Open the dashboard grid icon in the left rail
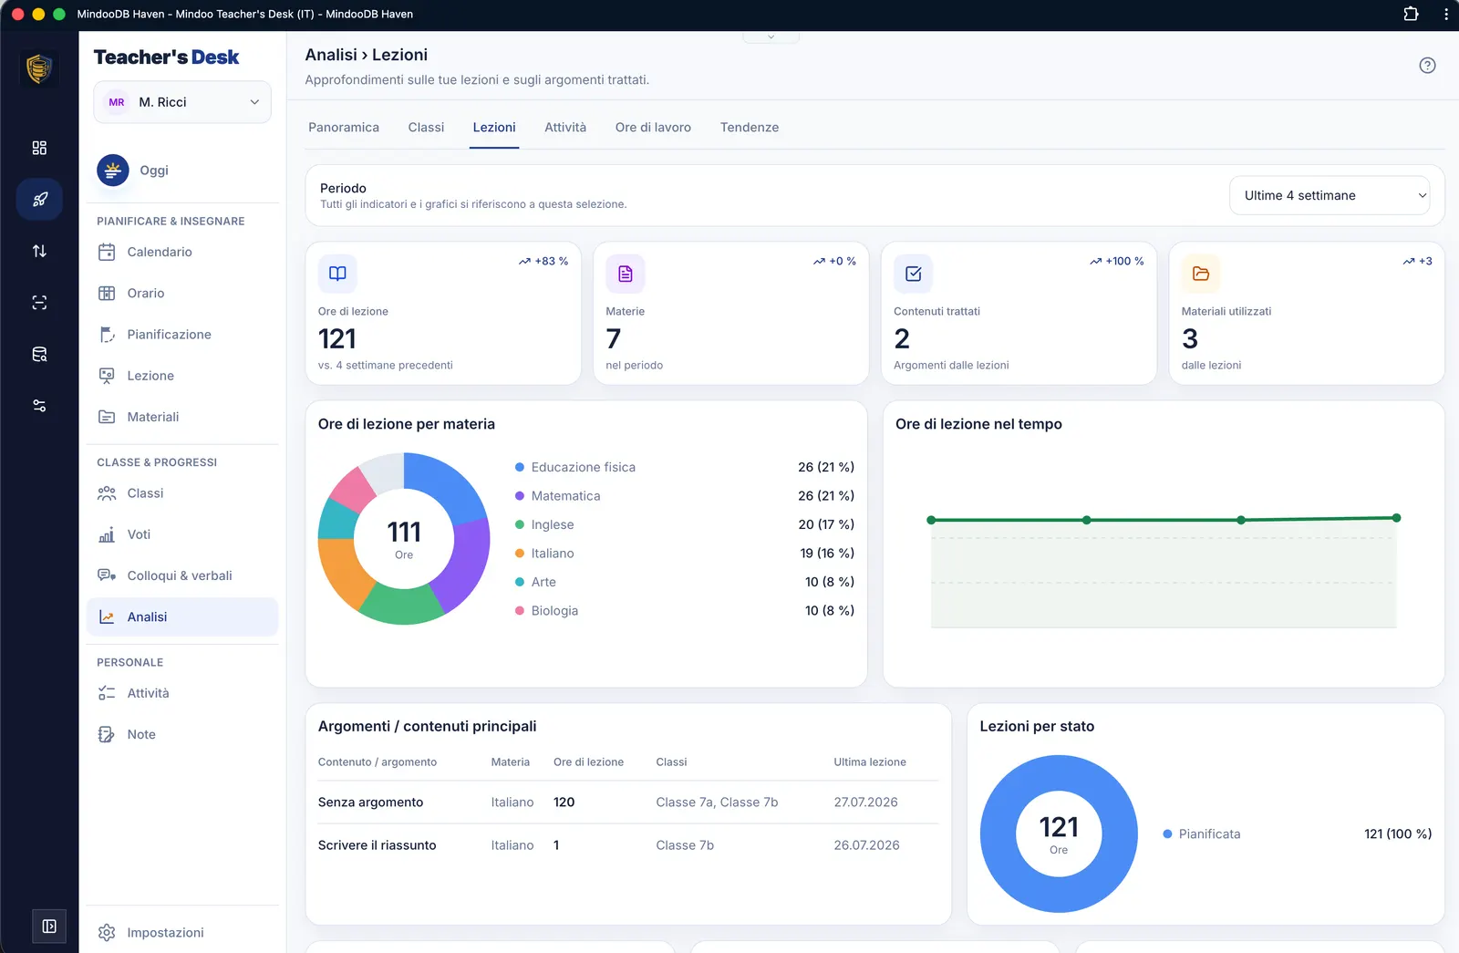 (x=39, y=148)
